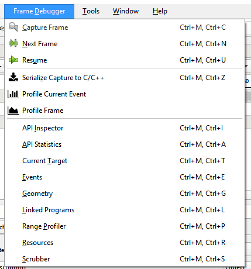This screenshot has height=269, width=251.
Task: Open the Window menu
Action: click(x=126, y=11)
